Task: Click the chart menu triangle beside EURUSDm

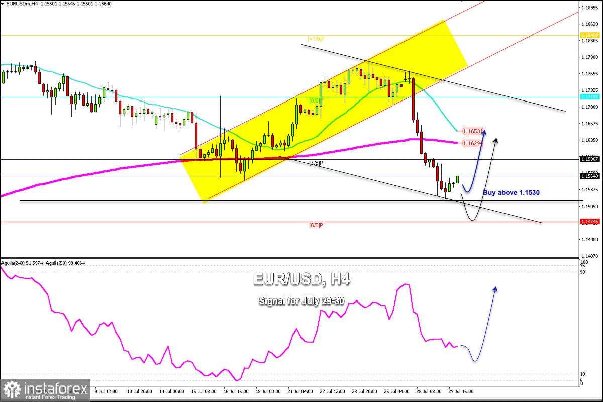Action: [x=3, y=4]
